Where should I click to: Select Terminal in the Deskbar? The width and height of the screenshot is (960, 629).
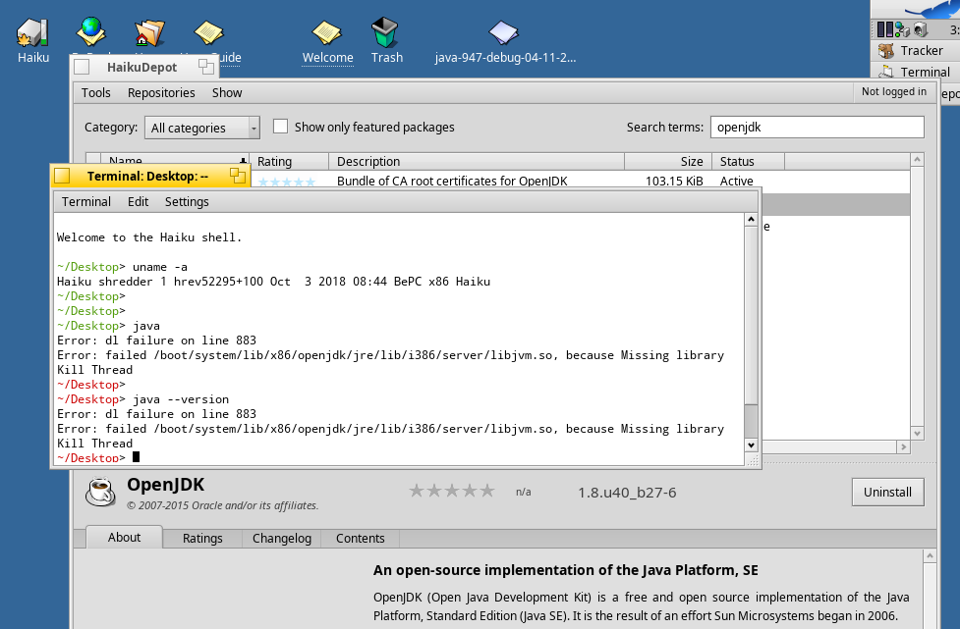[x=918, y=72]
